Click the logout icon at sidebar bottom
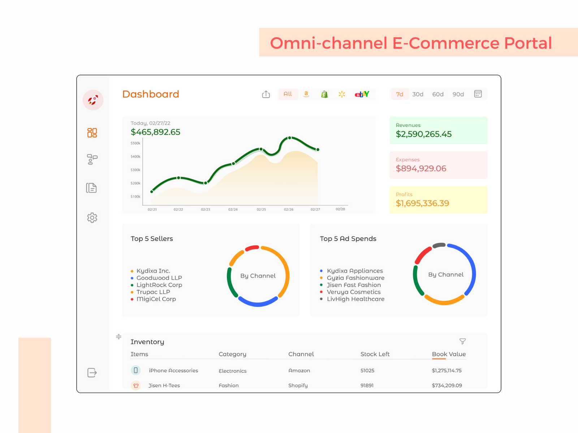 (x=92, y=373)
